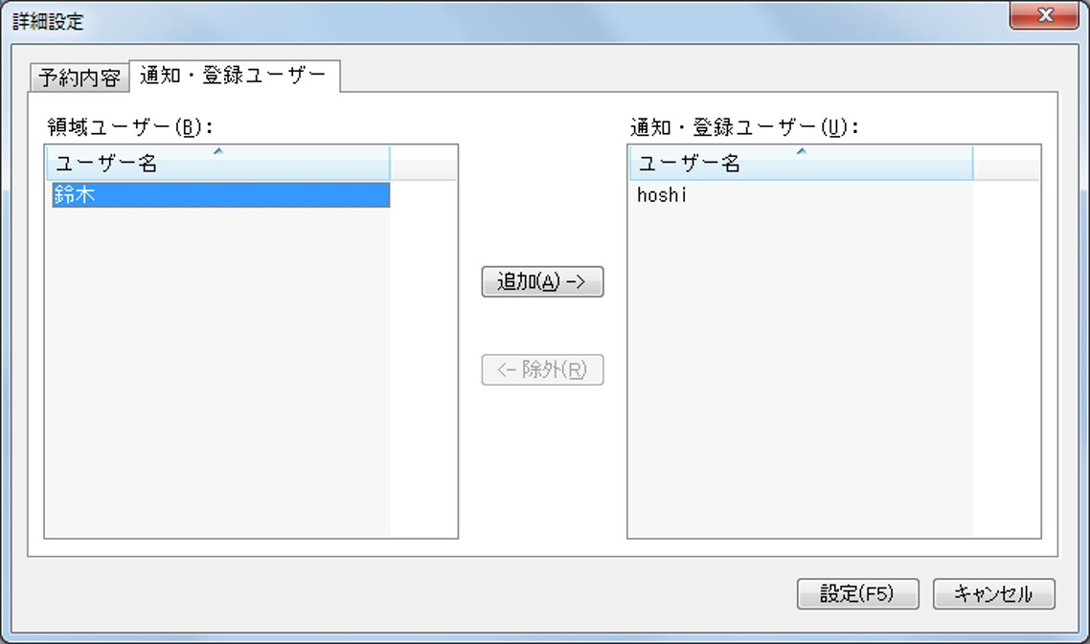Sort 領域ユーザー list by ユーザー名 header
Image resolution: width=1090 pixels, height=644 pixels.
coord(217,164)
